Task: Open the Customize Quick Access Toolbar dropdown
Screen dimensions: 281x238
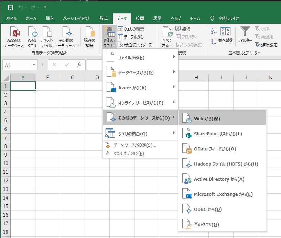Action: tap(45, 8)
